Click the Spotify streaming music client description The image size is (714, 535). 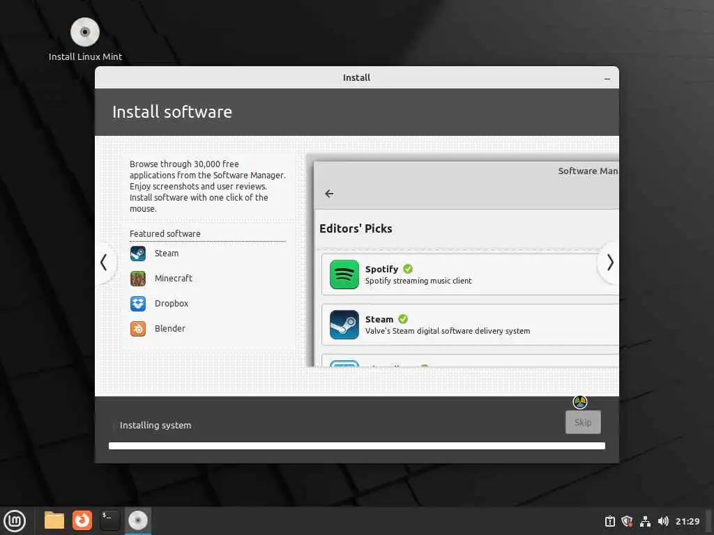coord(418,281)
